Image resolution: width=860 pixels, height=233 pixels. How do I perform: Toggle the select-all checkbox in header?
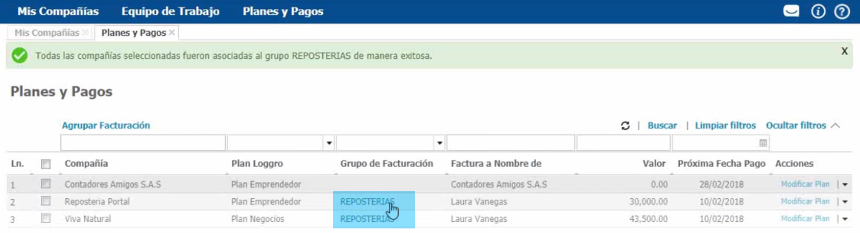46,164
